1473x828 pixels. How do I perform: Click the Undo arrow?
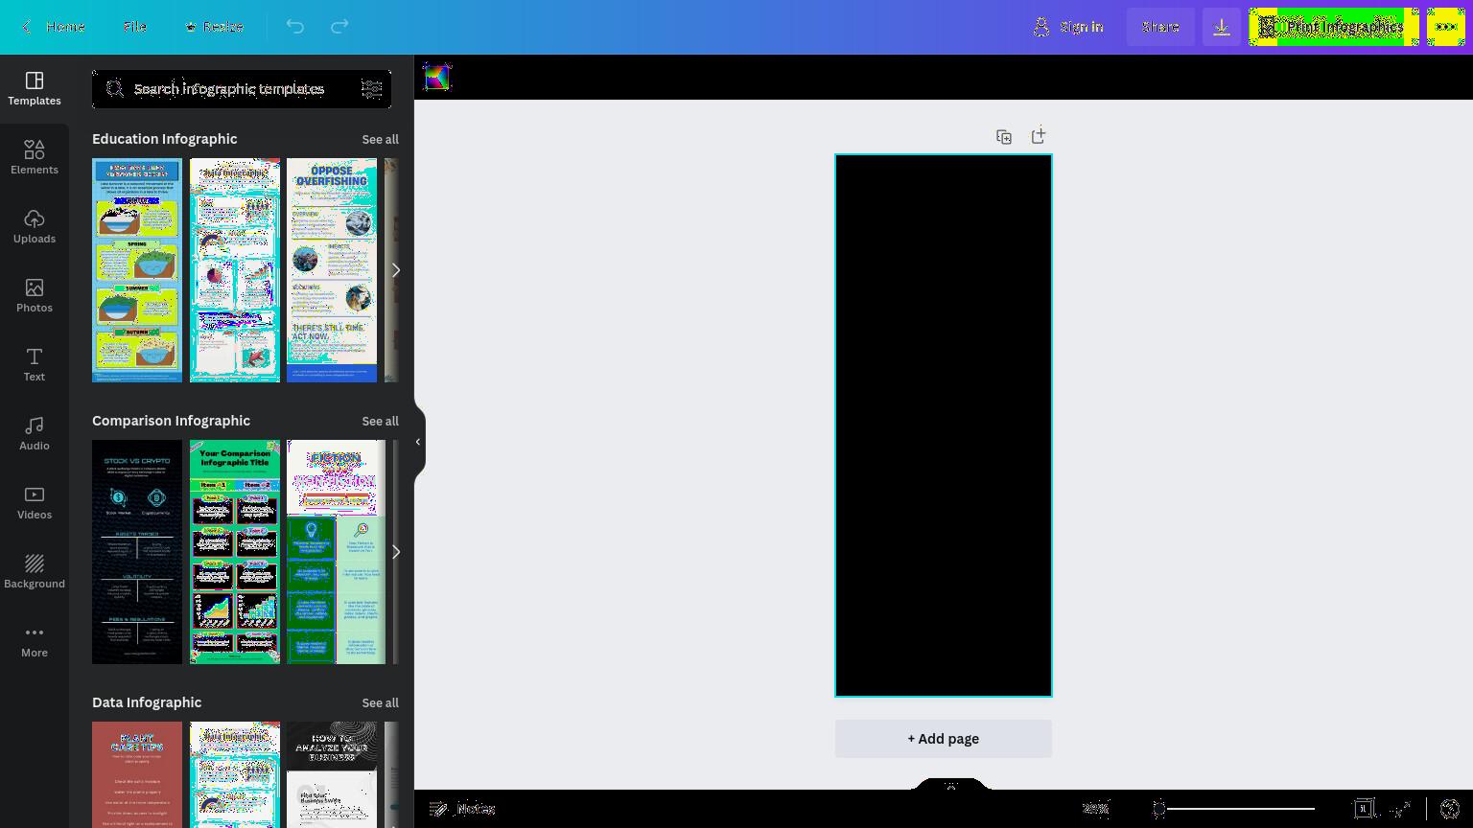[x=295, y=27]
